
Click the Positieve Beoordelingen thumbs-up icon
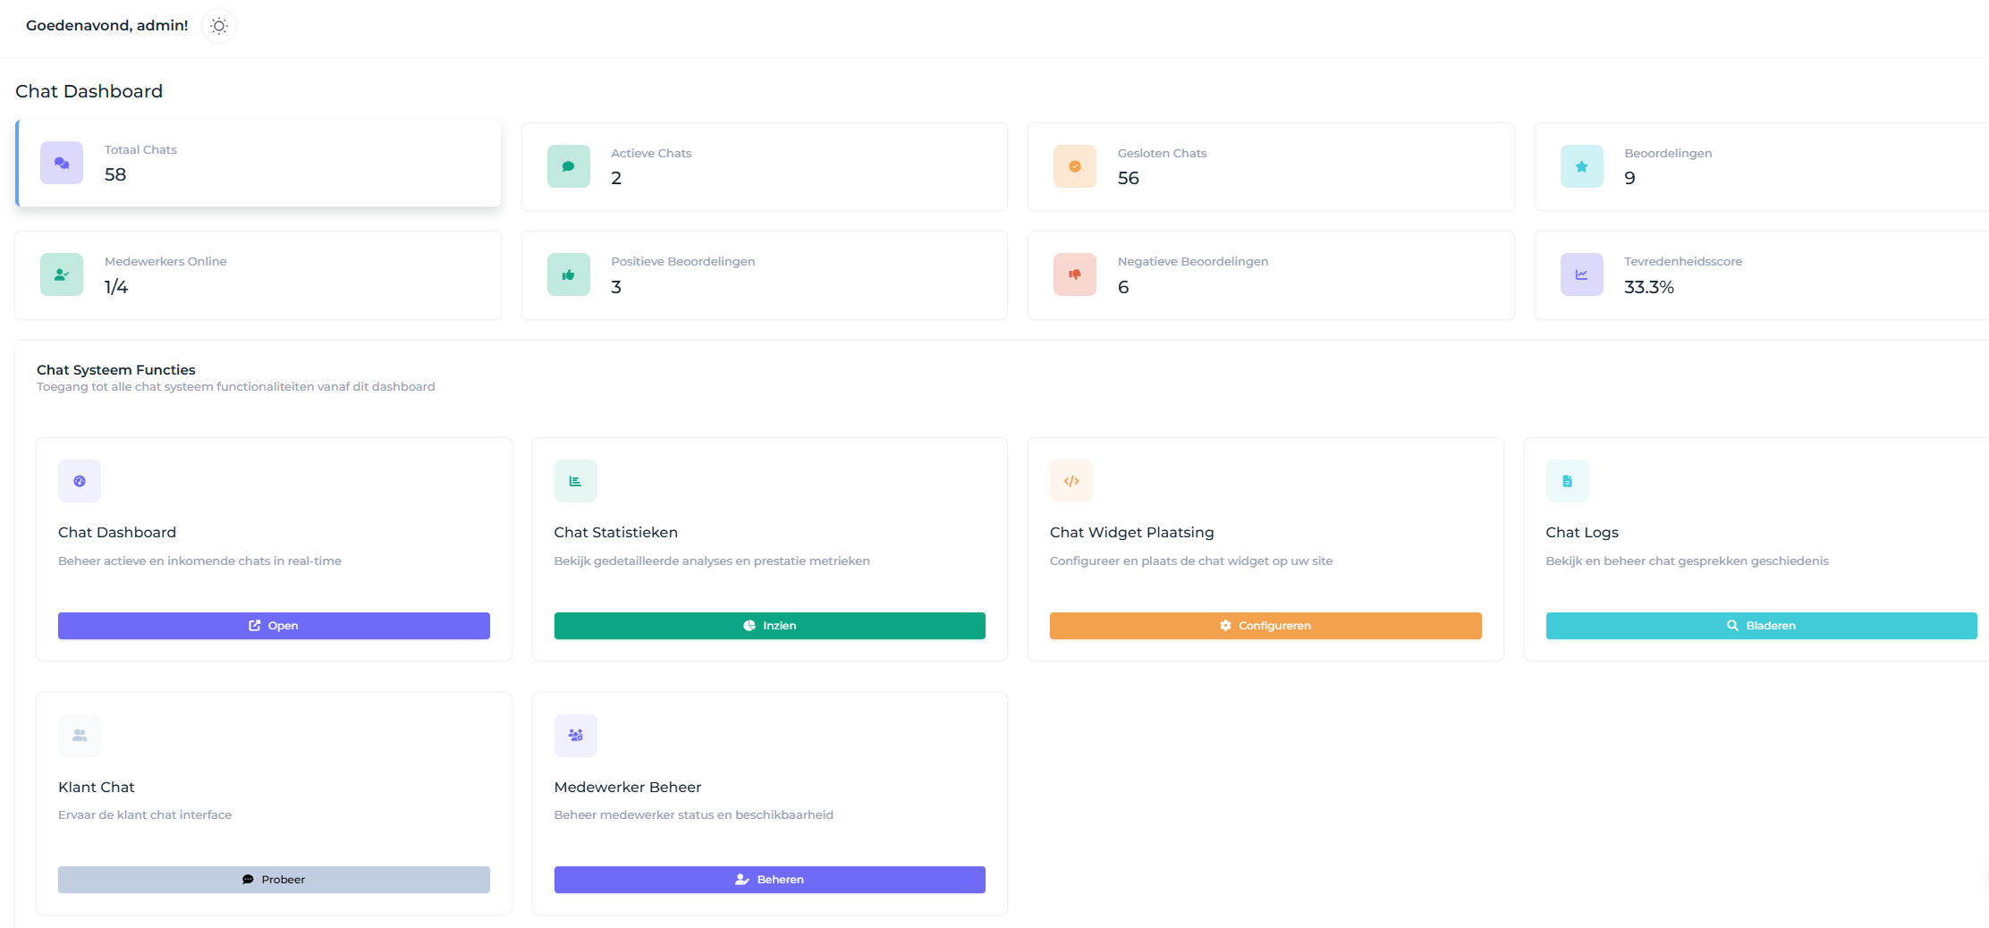[568, 274]
